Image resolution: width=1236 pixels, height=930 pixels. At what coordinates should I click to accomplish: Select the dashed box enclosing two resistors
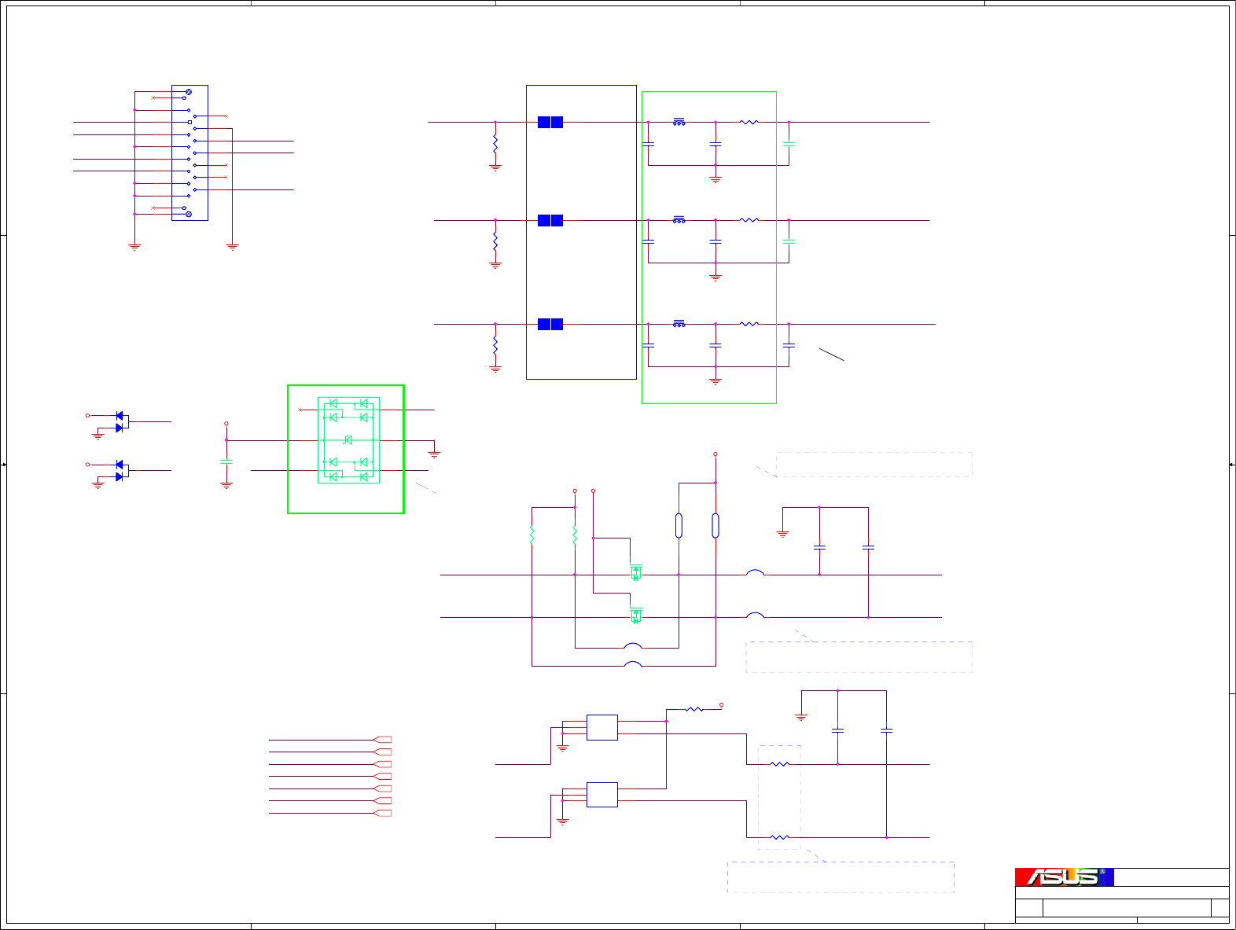pyautogui.click(x=779, y=797)
